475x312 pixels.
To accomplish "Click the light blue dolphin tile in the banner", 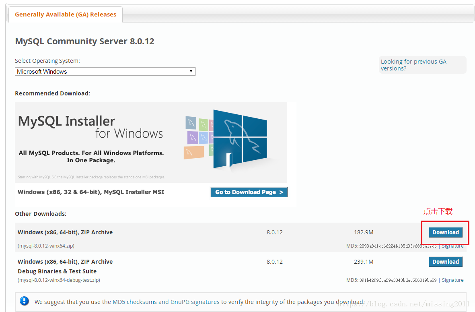I will point(204,137).
